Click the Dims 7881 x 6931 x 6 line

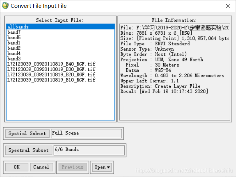156,33
